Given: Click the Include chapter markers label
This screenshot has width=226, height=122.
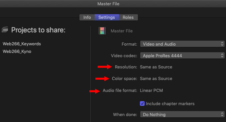Looking at the screenshot, I should click(x=170, y=103).
